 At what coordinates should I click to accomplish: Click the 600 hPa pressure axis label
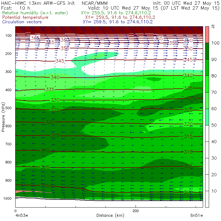tap(8, 126)
